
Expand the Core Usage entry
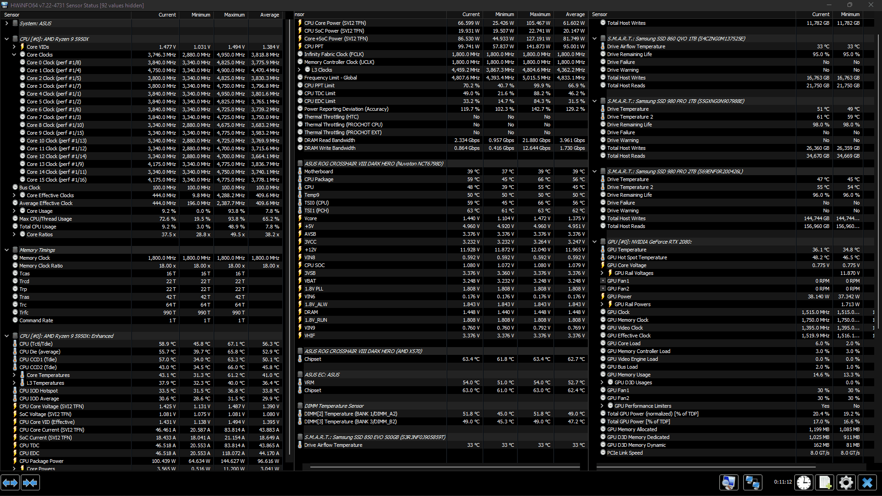[14, 211]
